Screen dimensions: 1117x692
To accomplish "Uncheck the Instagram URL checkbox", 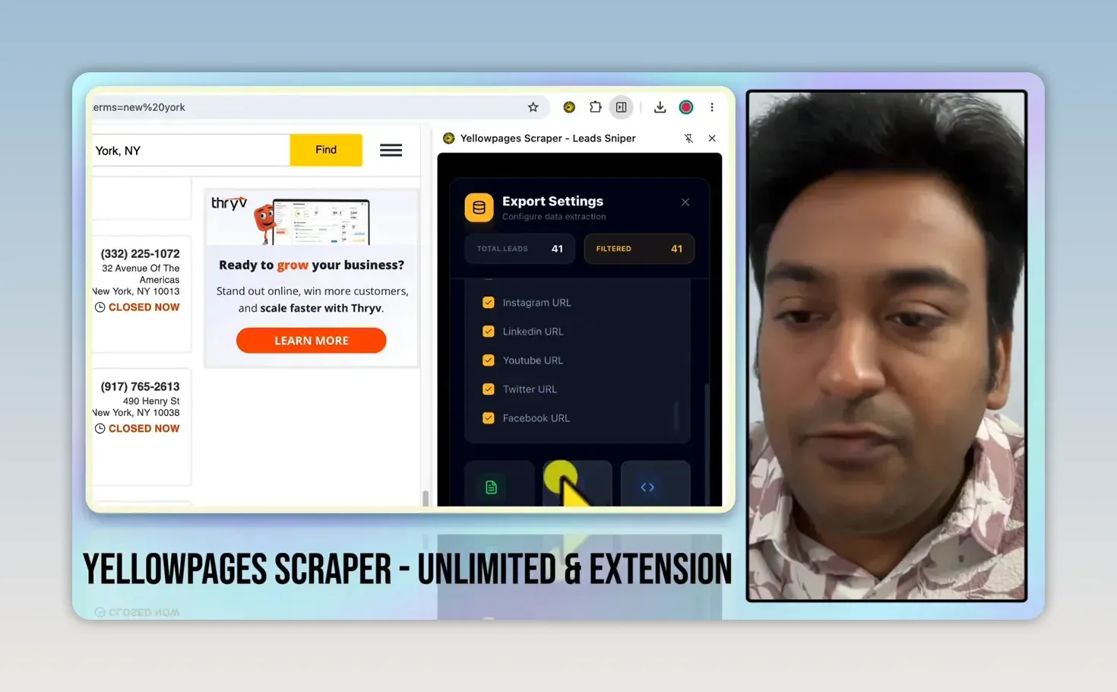I will 489,303.
